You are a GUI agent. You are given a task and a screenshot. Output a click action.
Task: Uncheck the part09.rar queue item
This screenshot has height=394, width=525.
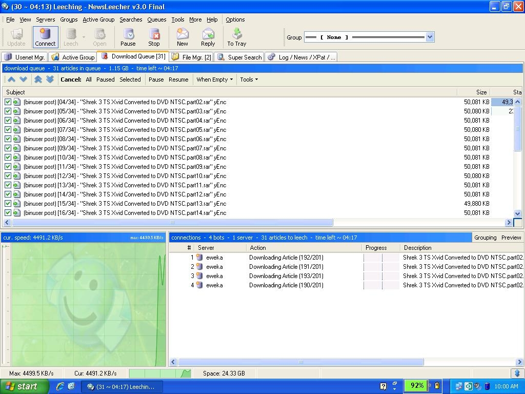(x=8, y=167)
